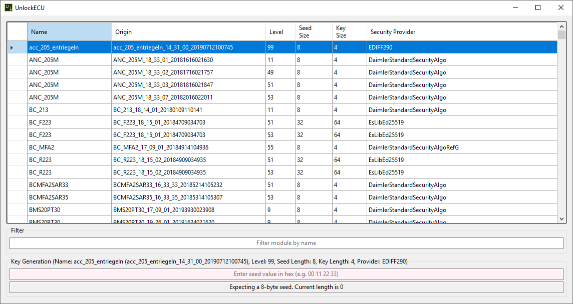Screen dimensions: 573x304
Task: Click the row header of BC_213 row
Action: (17, 110)
